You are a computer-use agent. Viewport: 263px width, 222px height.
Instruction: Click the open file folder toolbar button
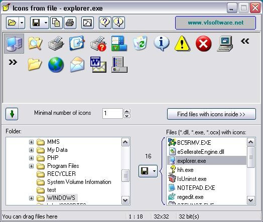pyautogui.click(x=12, y=23)
